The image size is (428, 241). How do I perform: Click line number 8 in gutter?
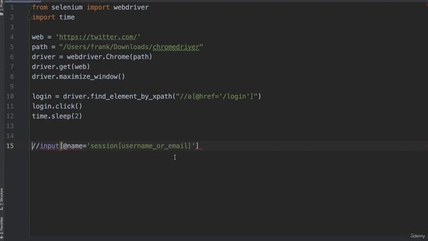click(12, 76)
